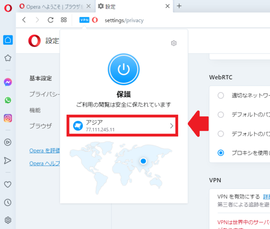270x229 pixels.
Task: Go forward with the forward arrow
Action: coord(37,20)
